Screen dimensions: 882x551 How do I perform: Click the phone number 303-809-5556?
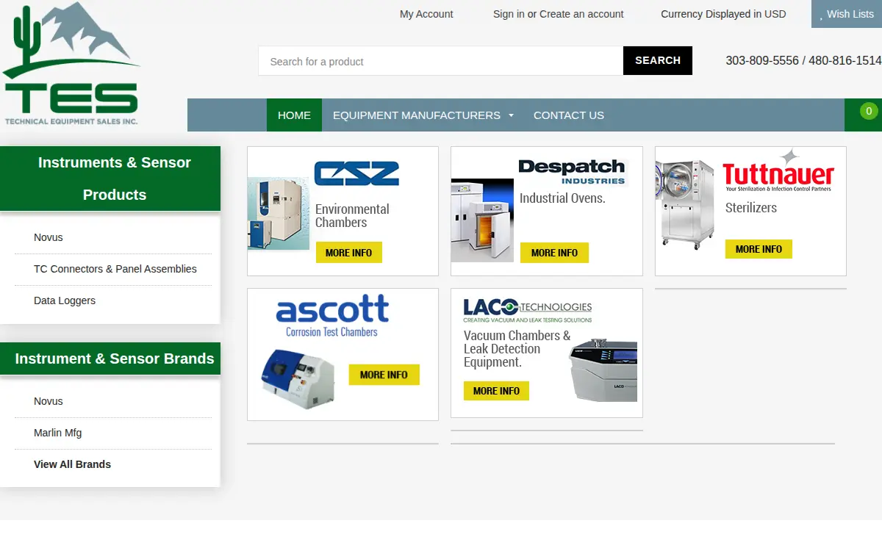(x=762, y=60)
